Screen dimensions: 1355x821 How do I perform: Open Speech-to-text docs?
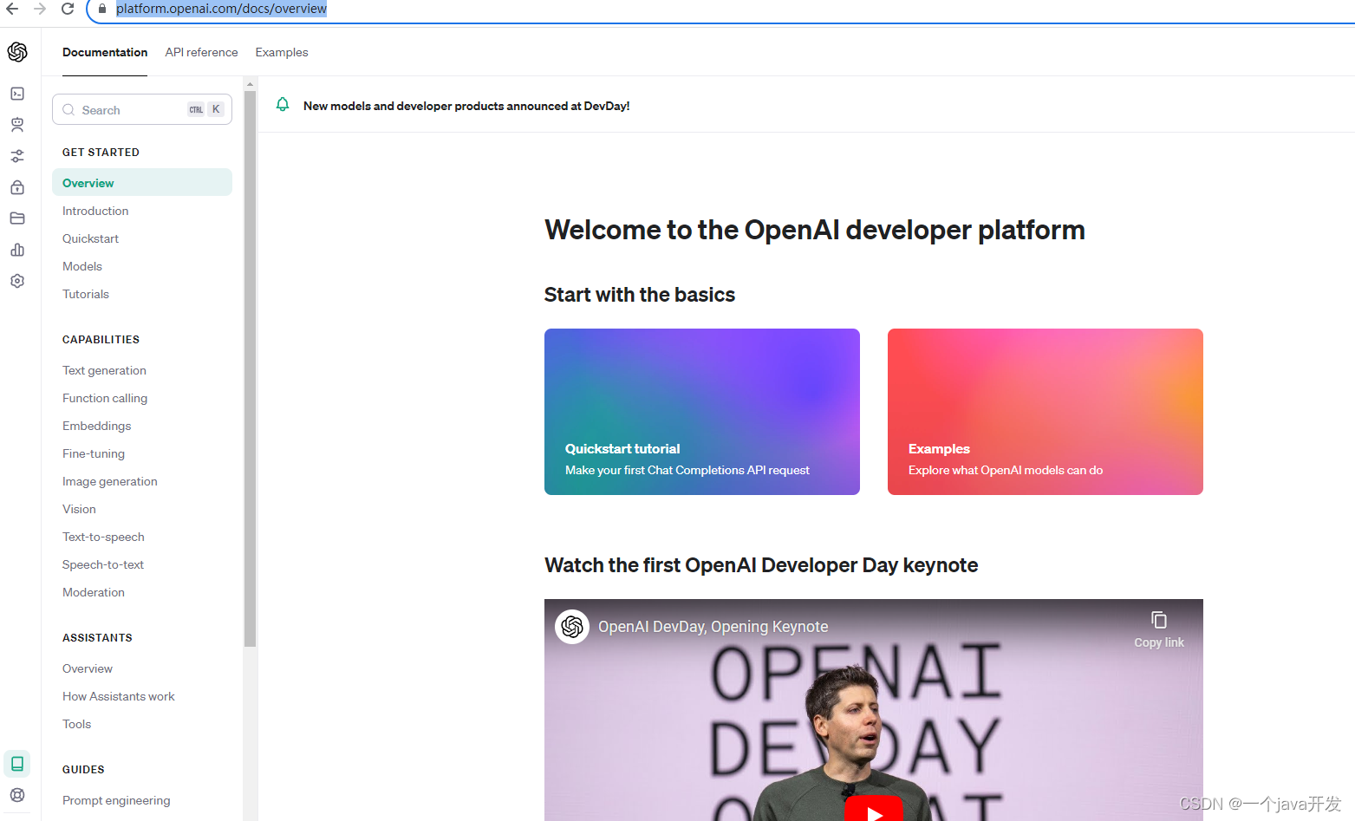click(x=103, y=564)
